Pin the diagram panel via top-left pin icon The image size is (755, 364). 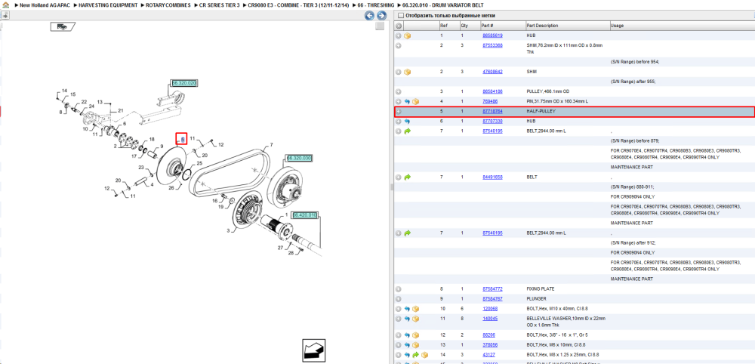point(5,15)
